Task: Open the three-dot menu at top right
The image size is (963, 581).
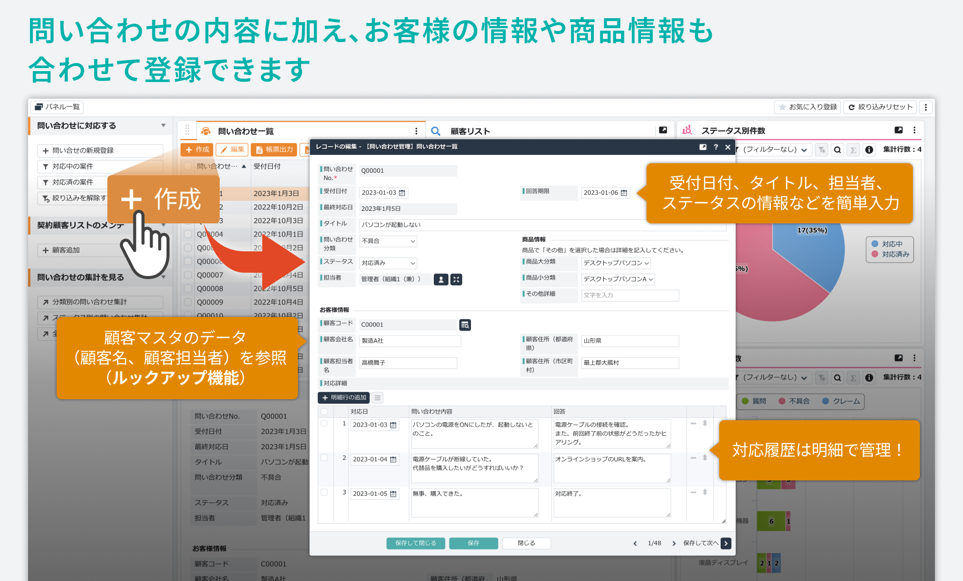Action: [x=926, y=107]
